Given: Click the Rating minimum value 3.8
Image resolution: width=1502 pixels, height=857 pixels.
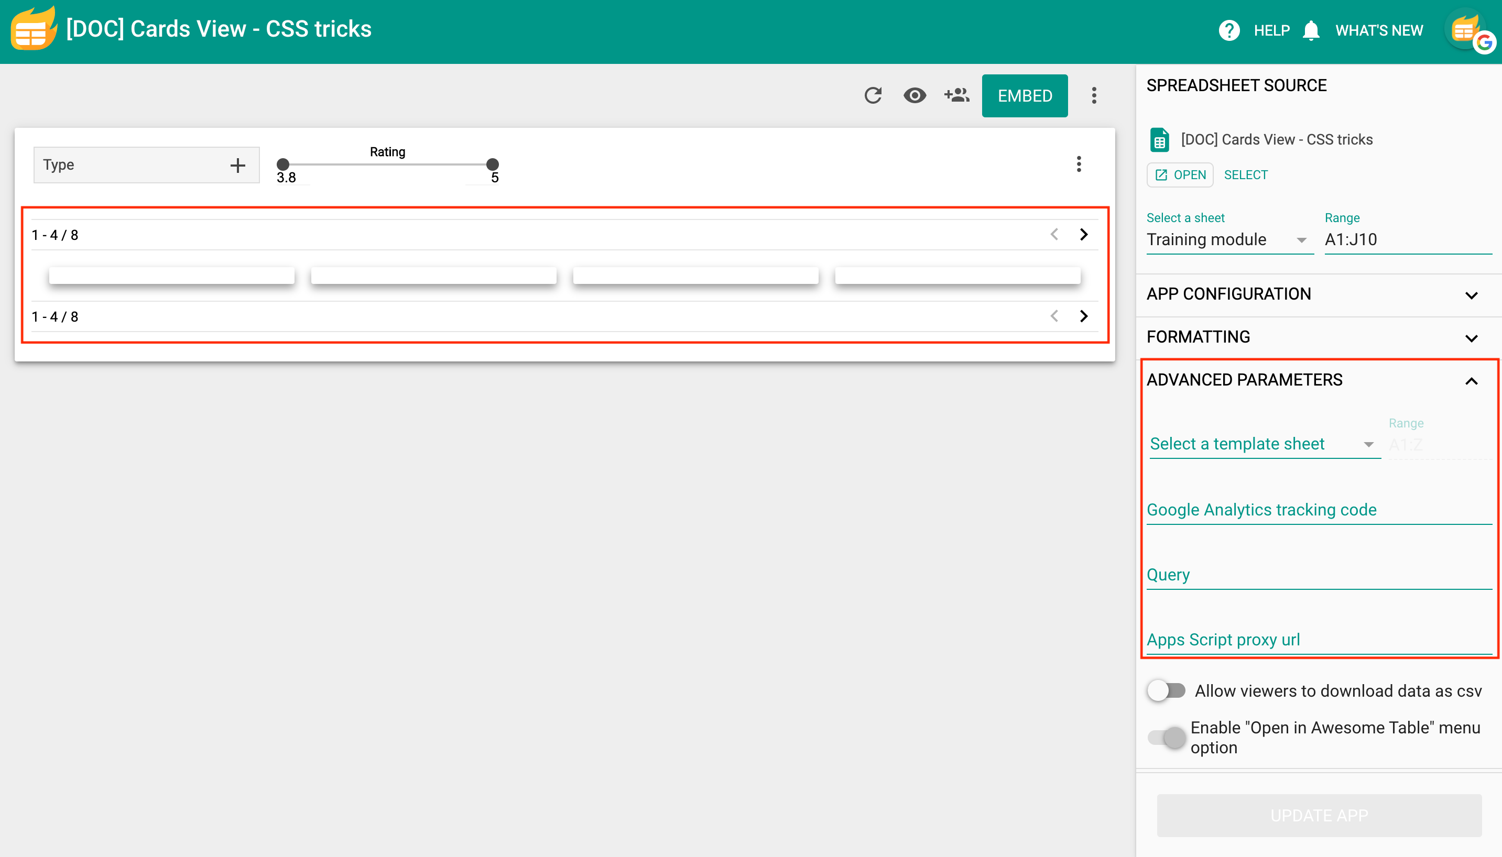Looking at the screenshot, I should [x=286, y=178].
